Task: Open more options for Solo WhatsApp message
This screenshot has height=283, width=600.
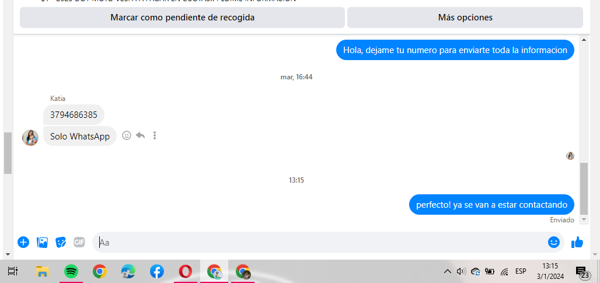Action: click(155, 135)
